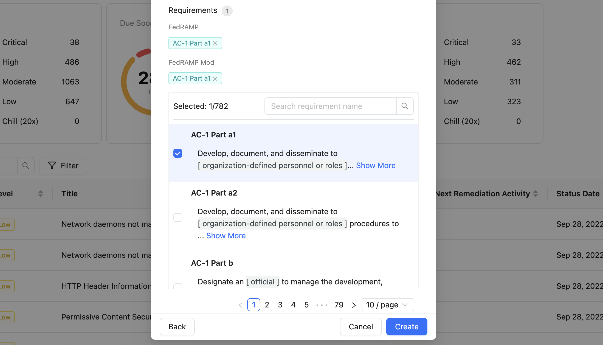
Task: Click the findings table search icon
Action: pyautogui.click(x=26, y=166)
